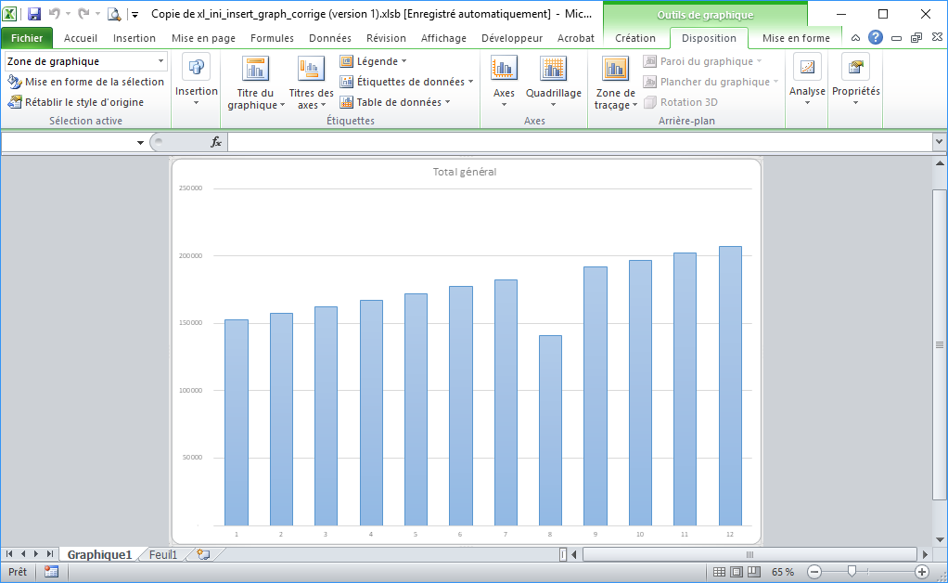Expand the Zone de graphique element dropdown

tap(160, 61)
